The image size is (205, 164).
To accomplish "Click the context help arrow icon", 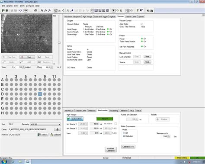I will coord(141,10).
